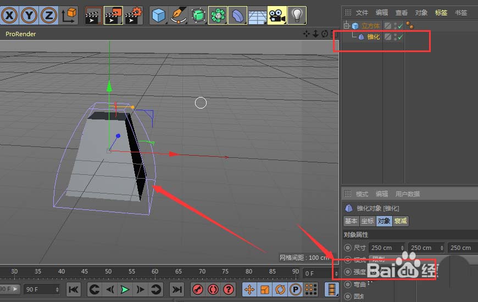
Task: Collapse the 立方体 tree node
Action: click(346, 26)
